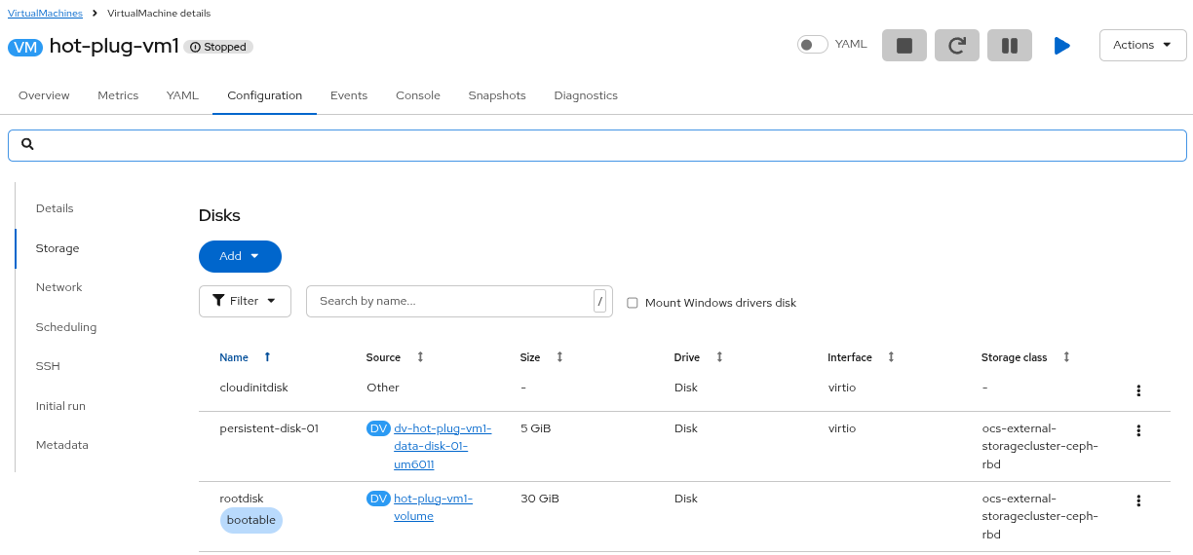The width and height of the screenshot is (1193, 555).
Task: Sort by Name column header
Action: click(x=234, y=357)
